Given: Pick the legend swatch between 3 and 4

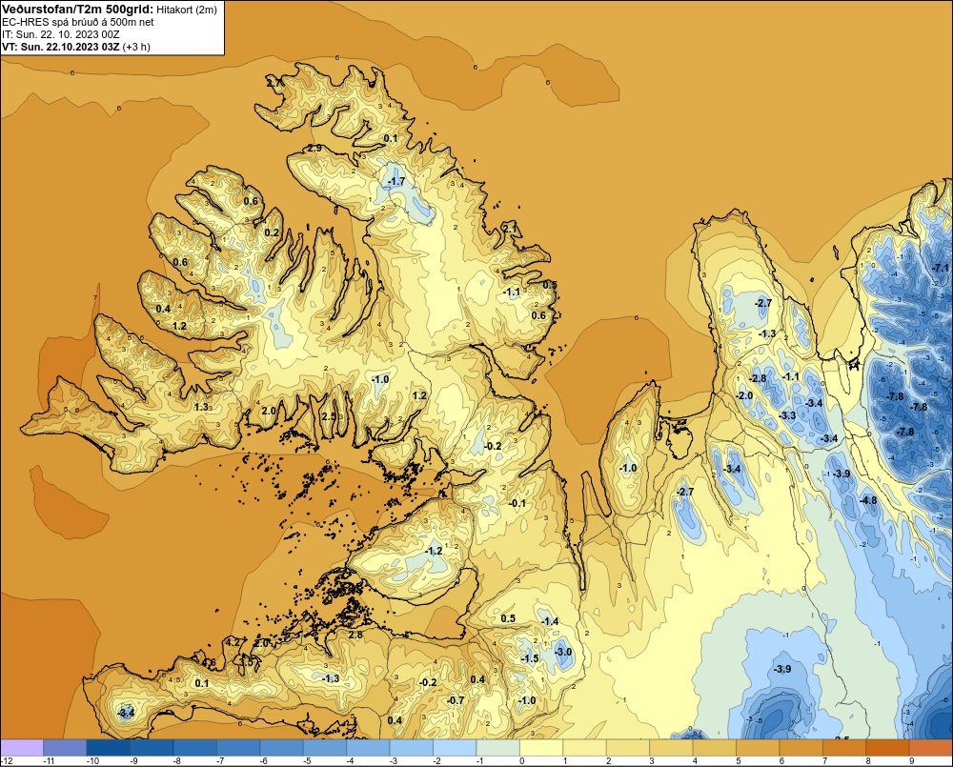Looking at the screenshot, I should pyautogui.click(x=672, y=747).
